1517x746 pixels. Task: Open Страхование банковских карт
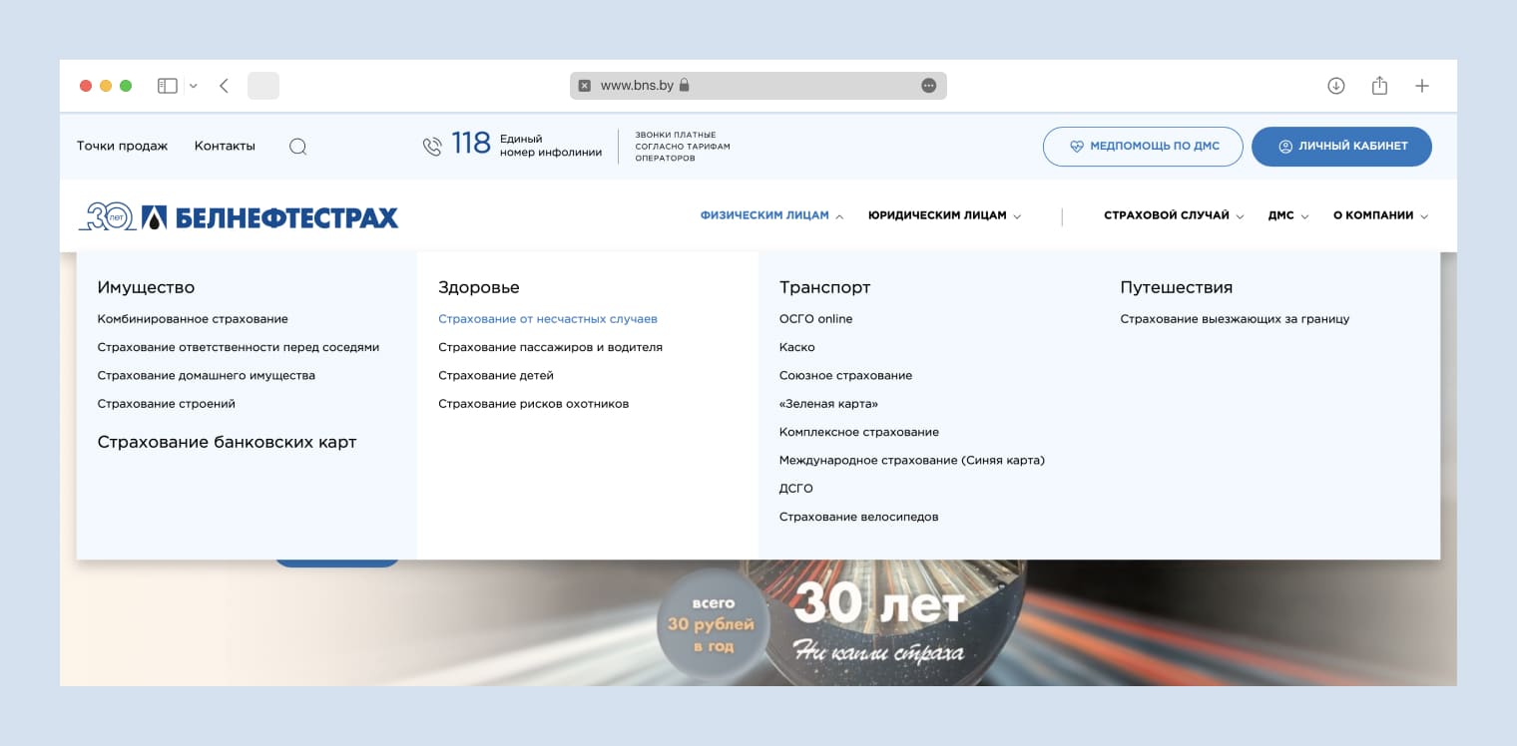(x=227, y=442)
